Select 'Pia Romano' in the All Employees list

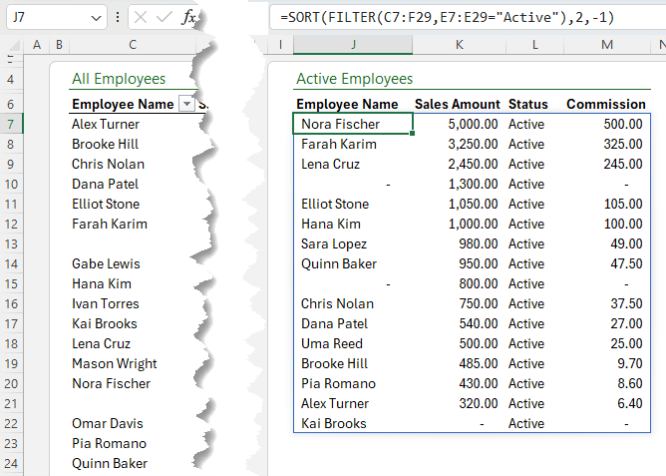(133, 444)
